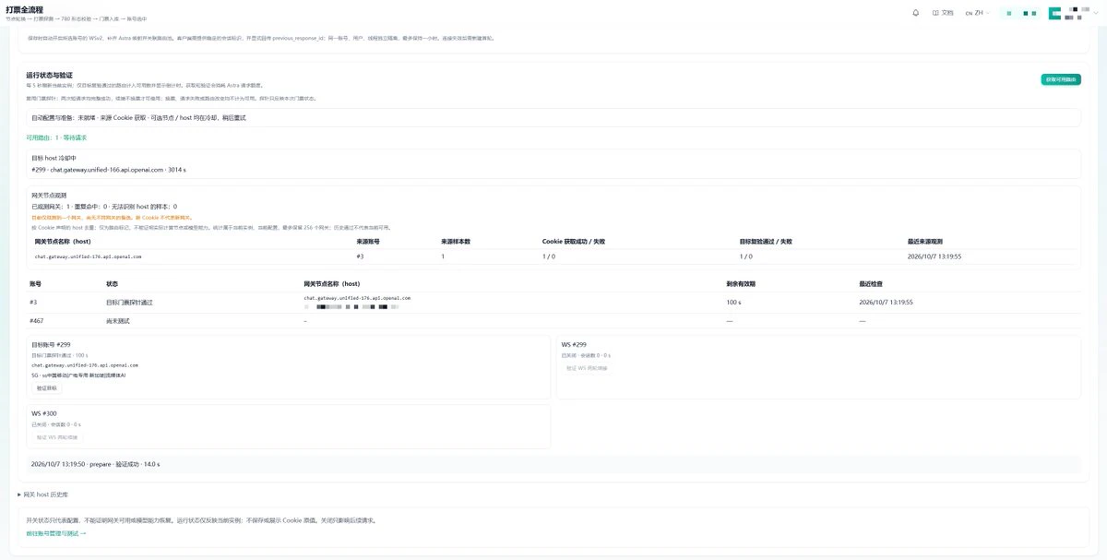Image resolution: width=1107 pixels, height=560 pixels.
Task: Click the 最近来源观测 column header
Action: (923, 241)
